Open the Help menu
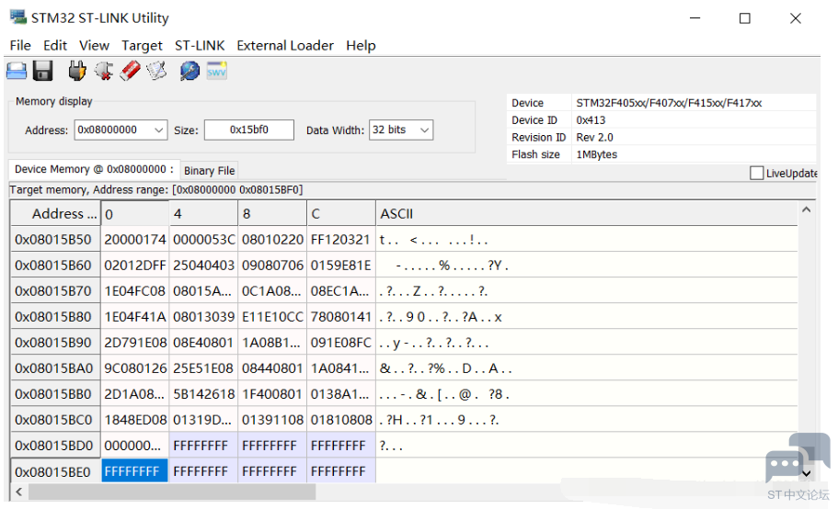 tap(361, 46)
